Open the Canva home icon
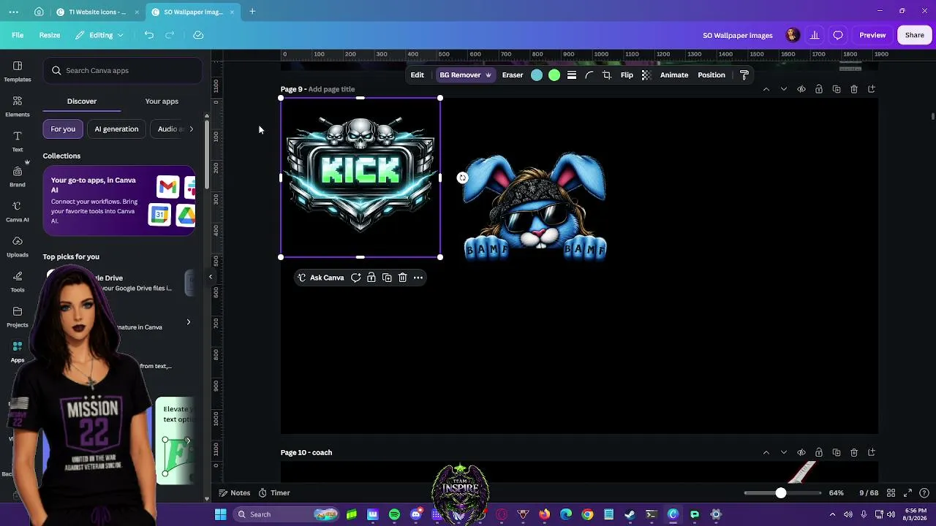This screenshot has height=526, width=936. 39,12
